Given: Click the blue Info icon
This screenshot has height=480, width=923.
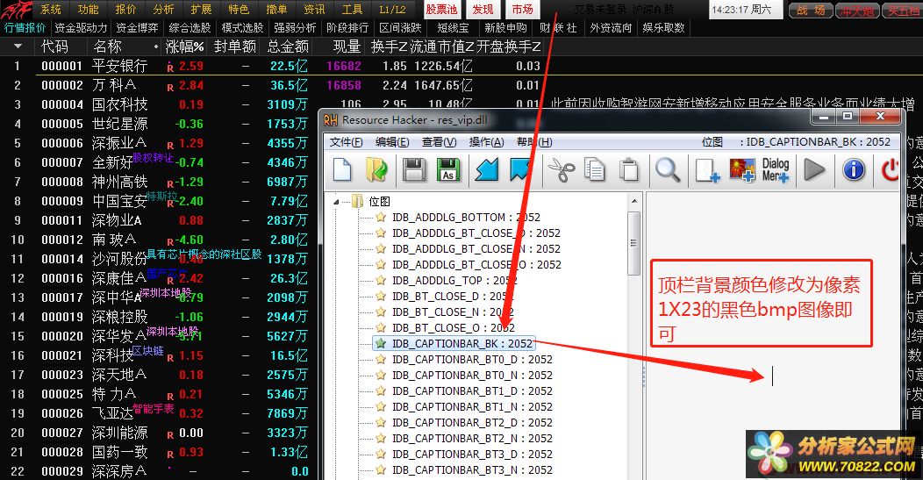Looking at the screenshot, I should coord(854,170).
